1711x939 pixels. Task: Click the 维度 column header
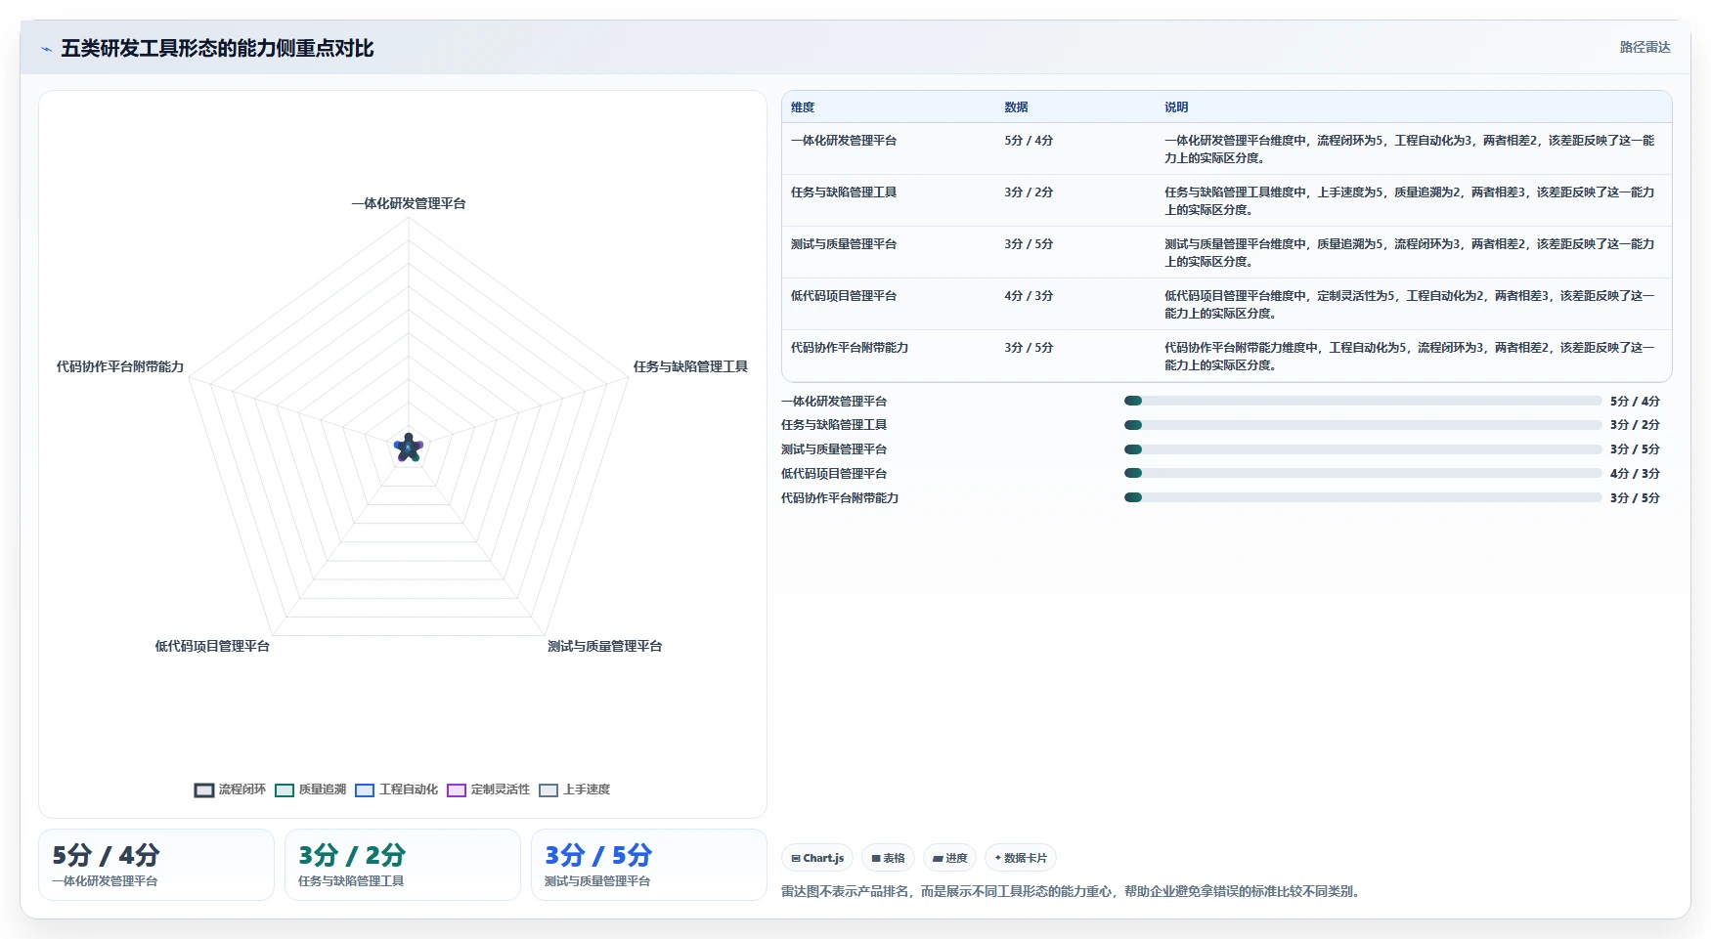pos(803,107)
